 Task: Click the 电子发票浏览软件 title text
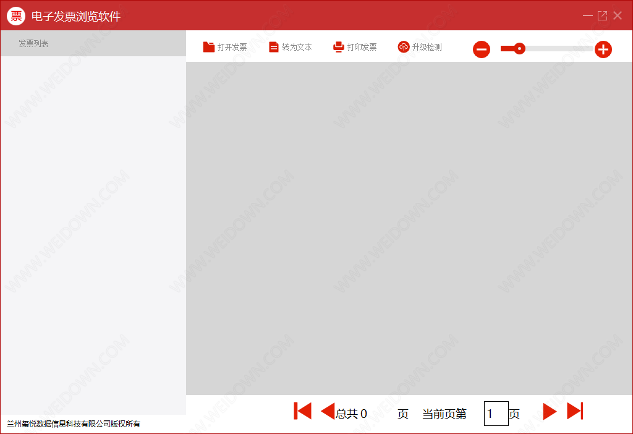tap(76, 16)
